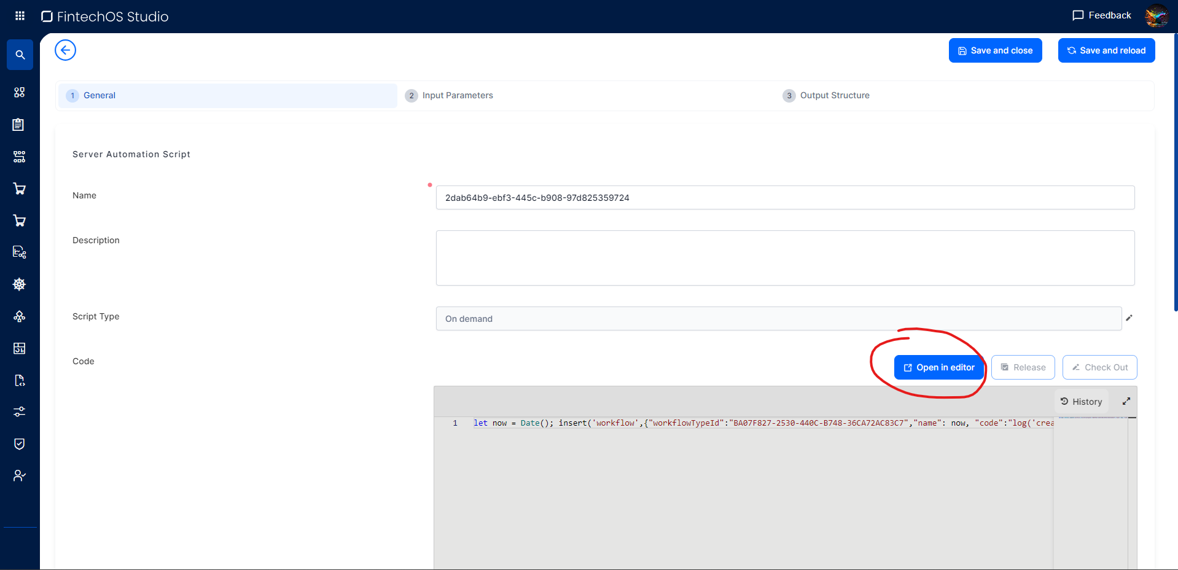This screenshot has width=1178, height=570.
Task: Open the sliders settings sidebar icon
Action: click(x=19, y=412)
